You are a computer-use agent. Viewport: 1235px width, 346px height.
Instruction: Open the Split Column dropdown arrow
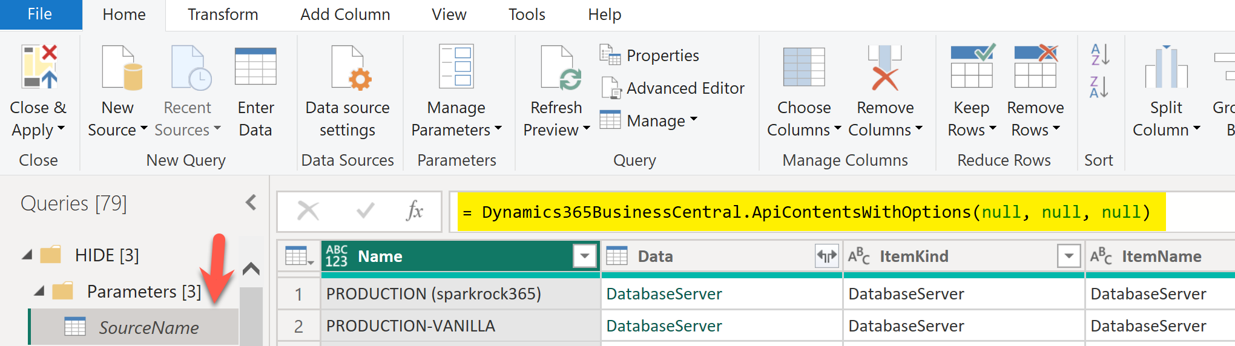[1197, 129]
